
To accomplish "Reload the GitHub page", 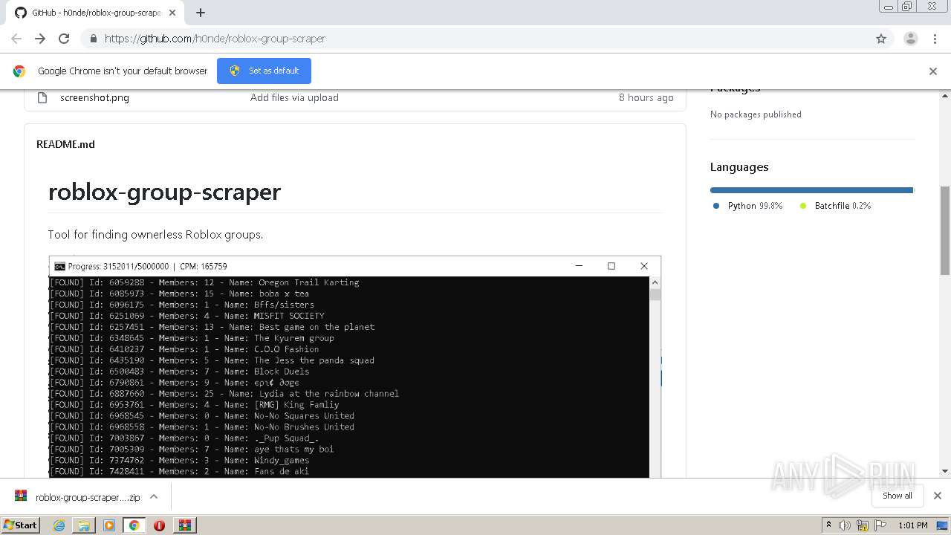I will click(x=64, y=39).
